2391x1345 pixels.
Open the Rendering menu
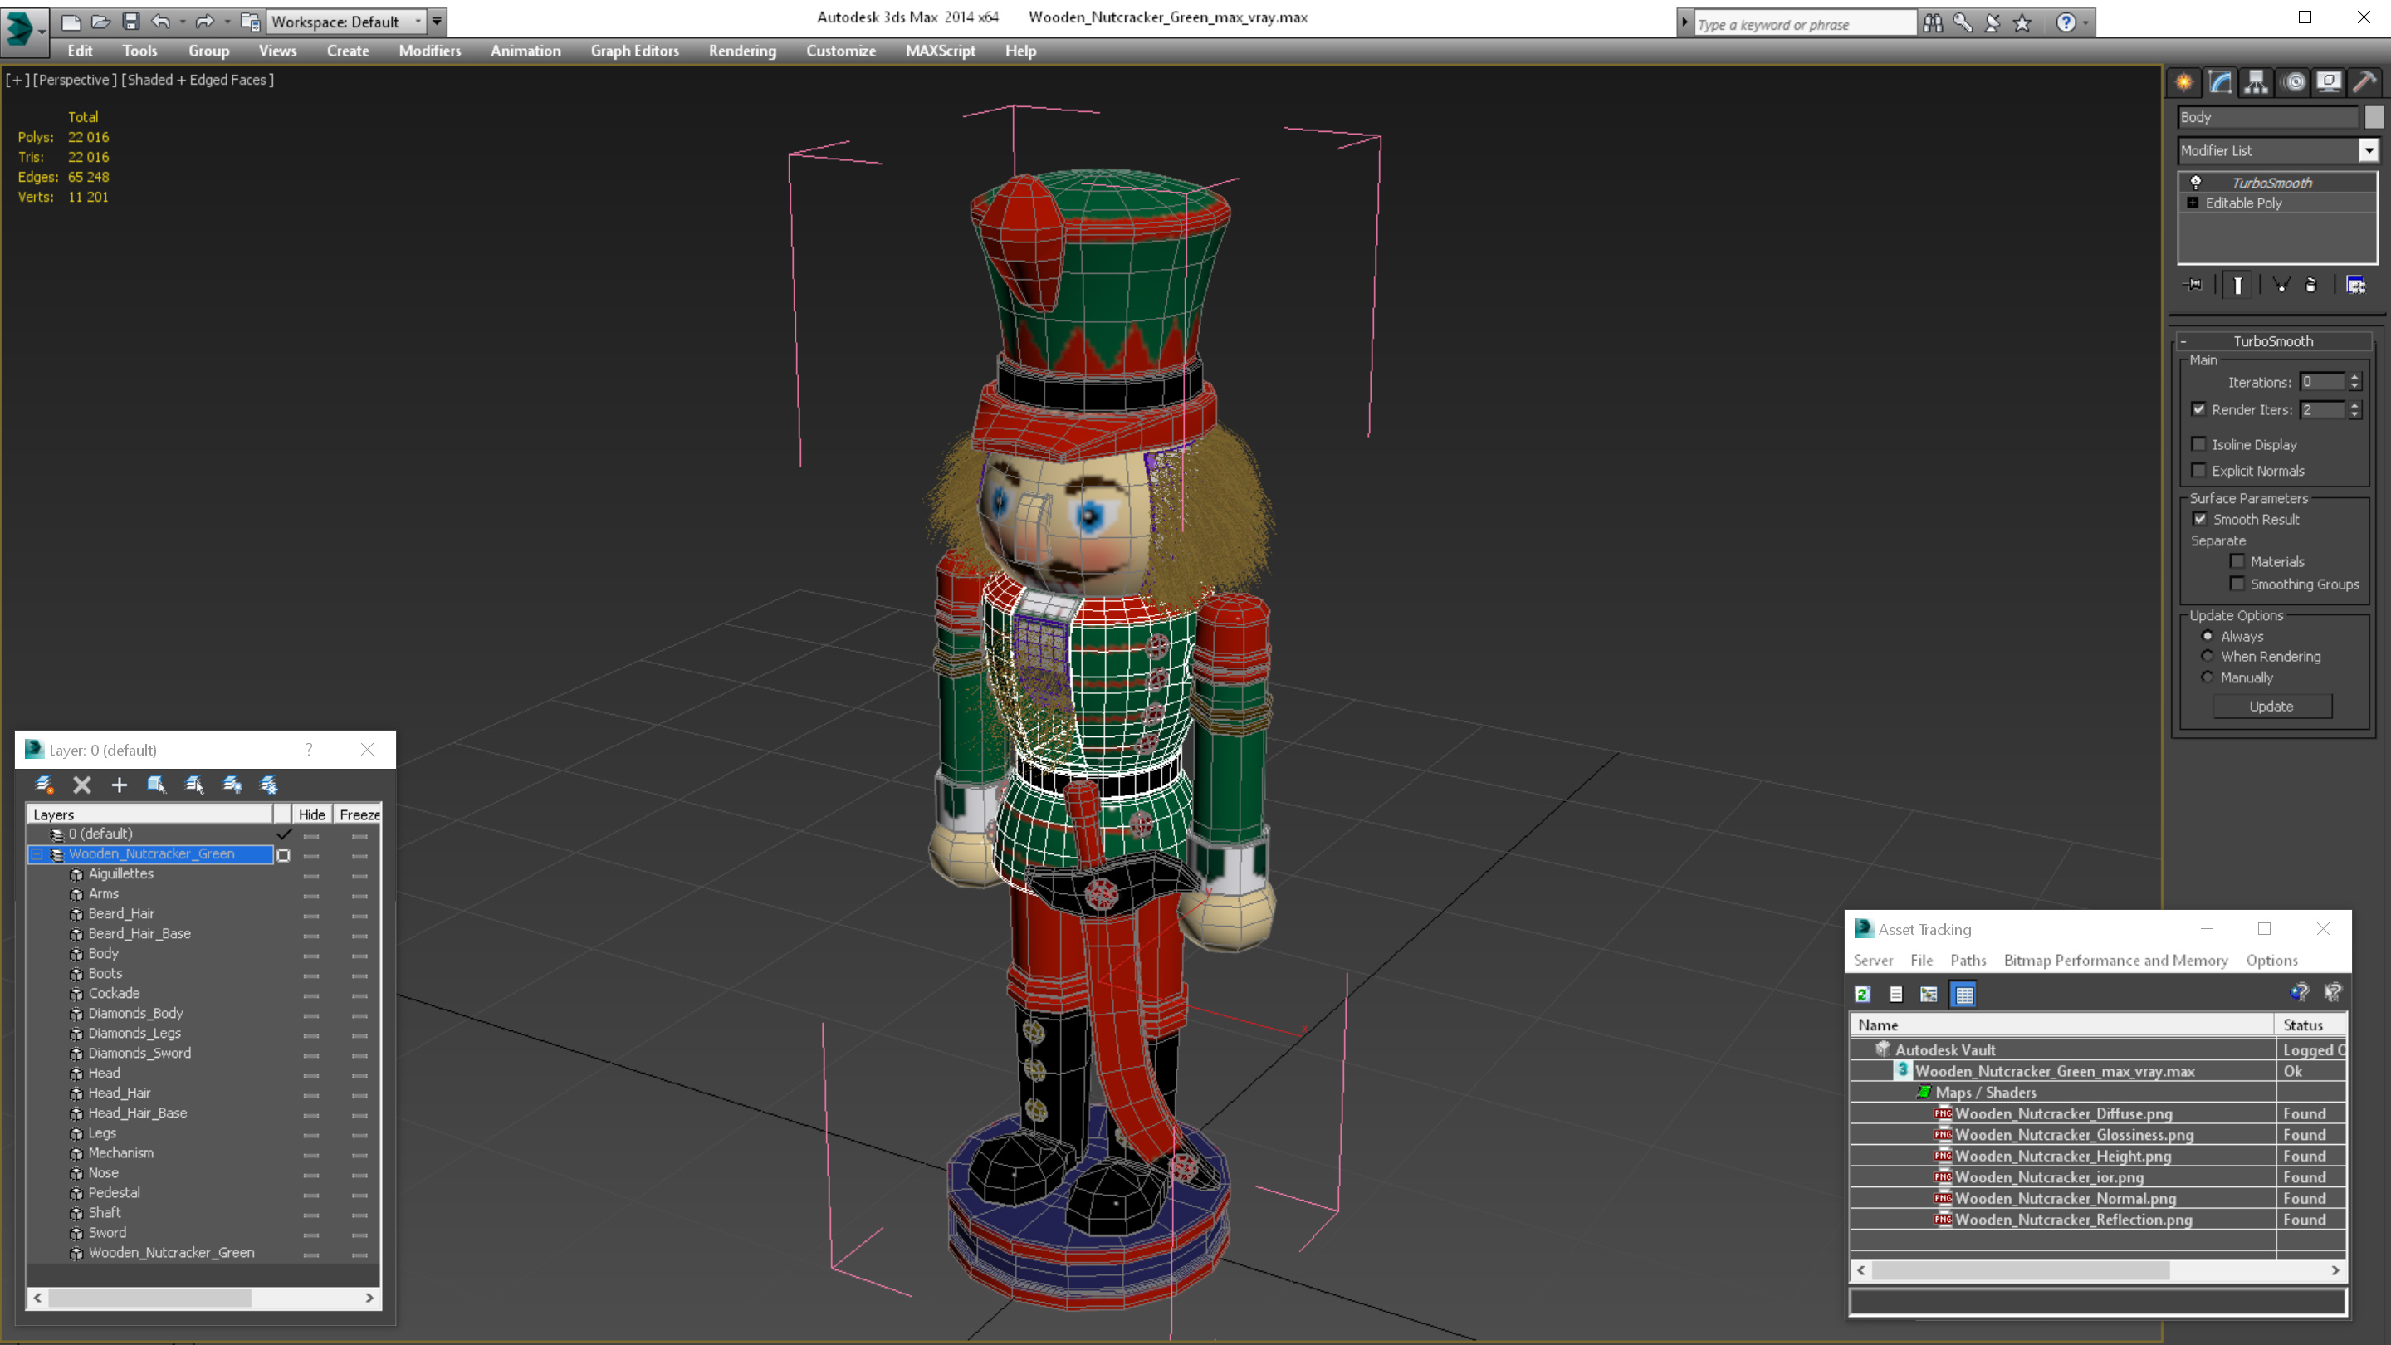(741, 51)
